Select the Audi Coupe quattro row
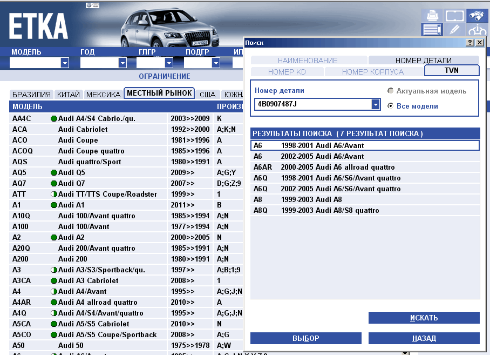 [x=126, y=151]
